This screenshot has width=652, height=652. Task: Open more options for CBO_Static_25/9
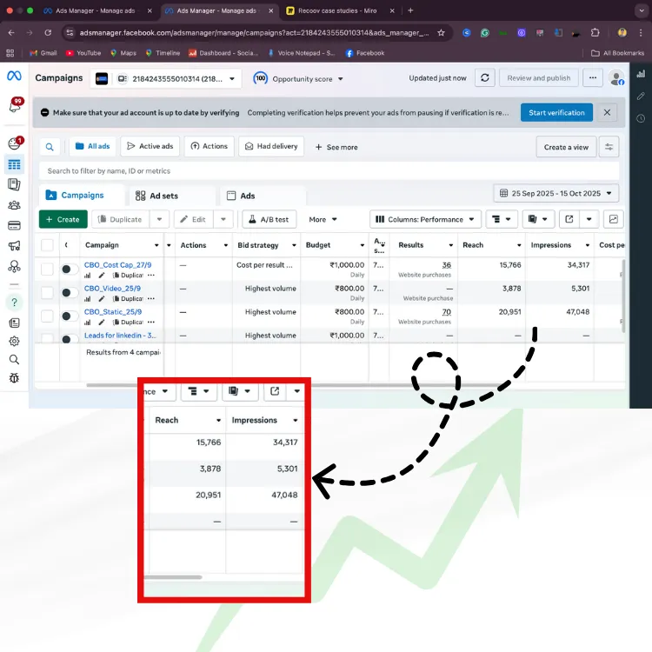click(x=151, y=323)
